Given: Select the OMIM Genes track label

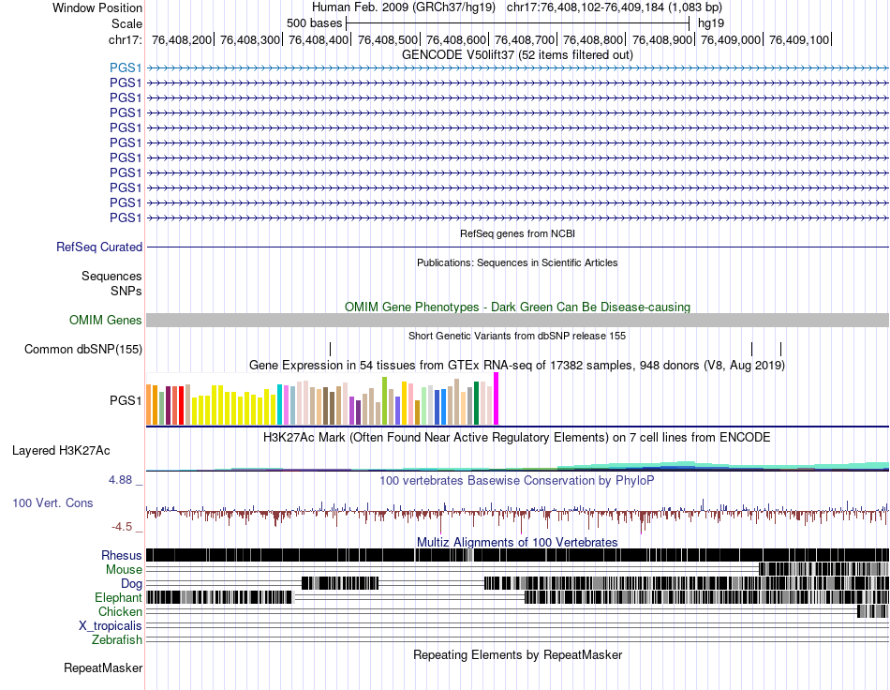Looking at the screenshot, I should pos(106,321).
